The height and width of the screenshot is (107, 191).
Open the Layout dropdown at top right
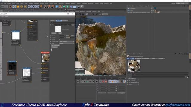click(182, 3)
